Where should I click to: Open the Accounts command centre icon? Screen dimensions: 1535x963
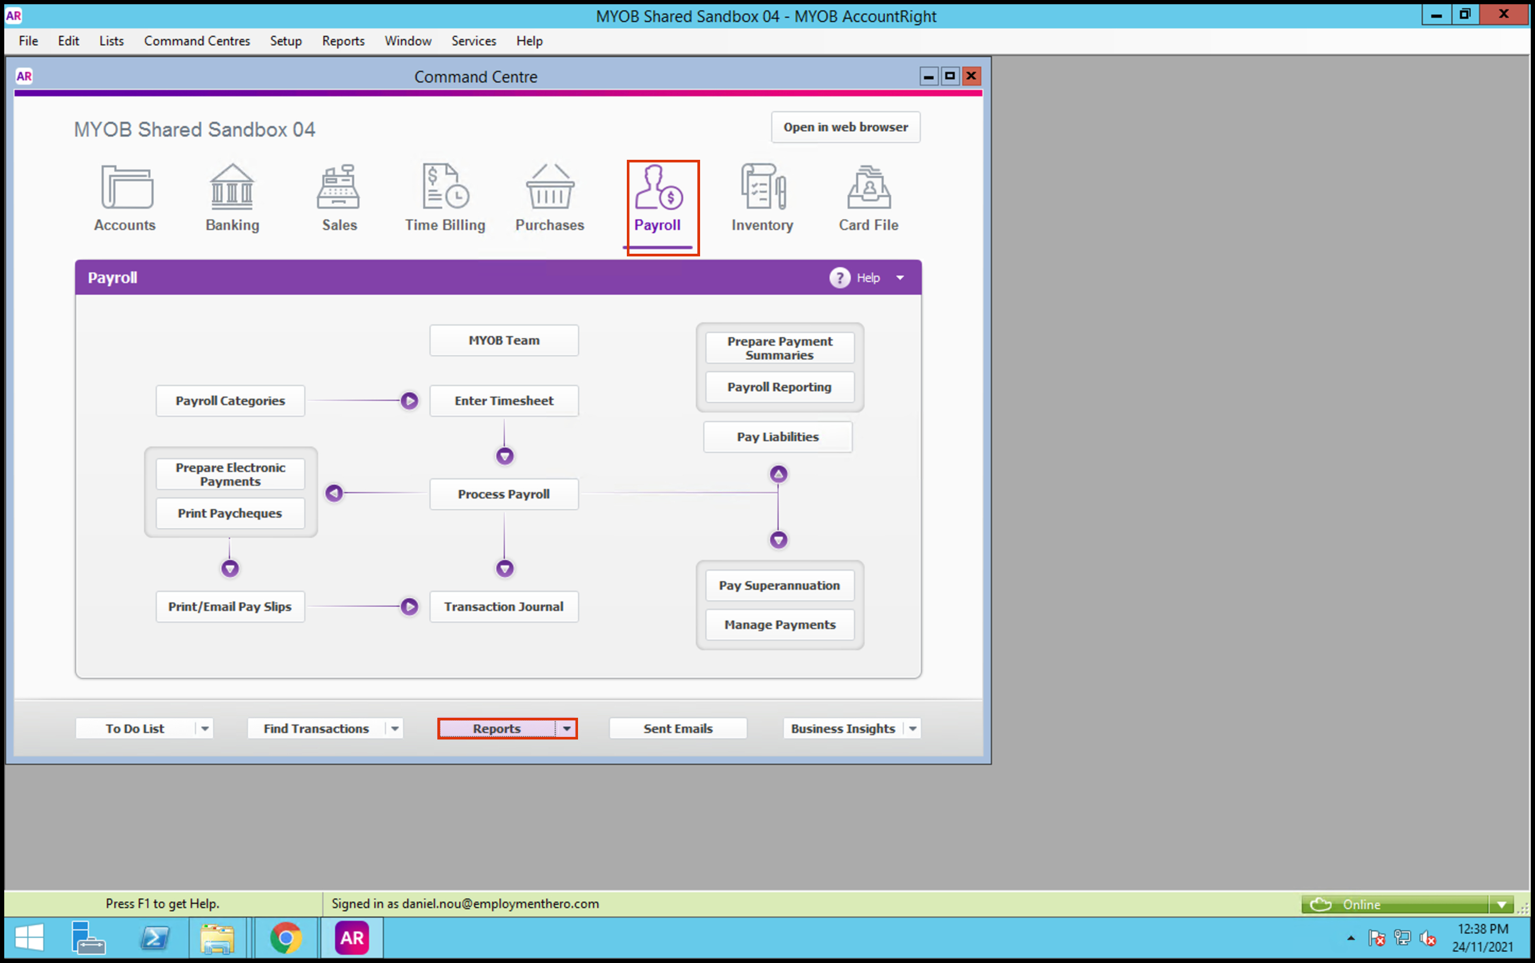126,187
